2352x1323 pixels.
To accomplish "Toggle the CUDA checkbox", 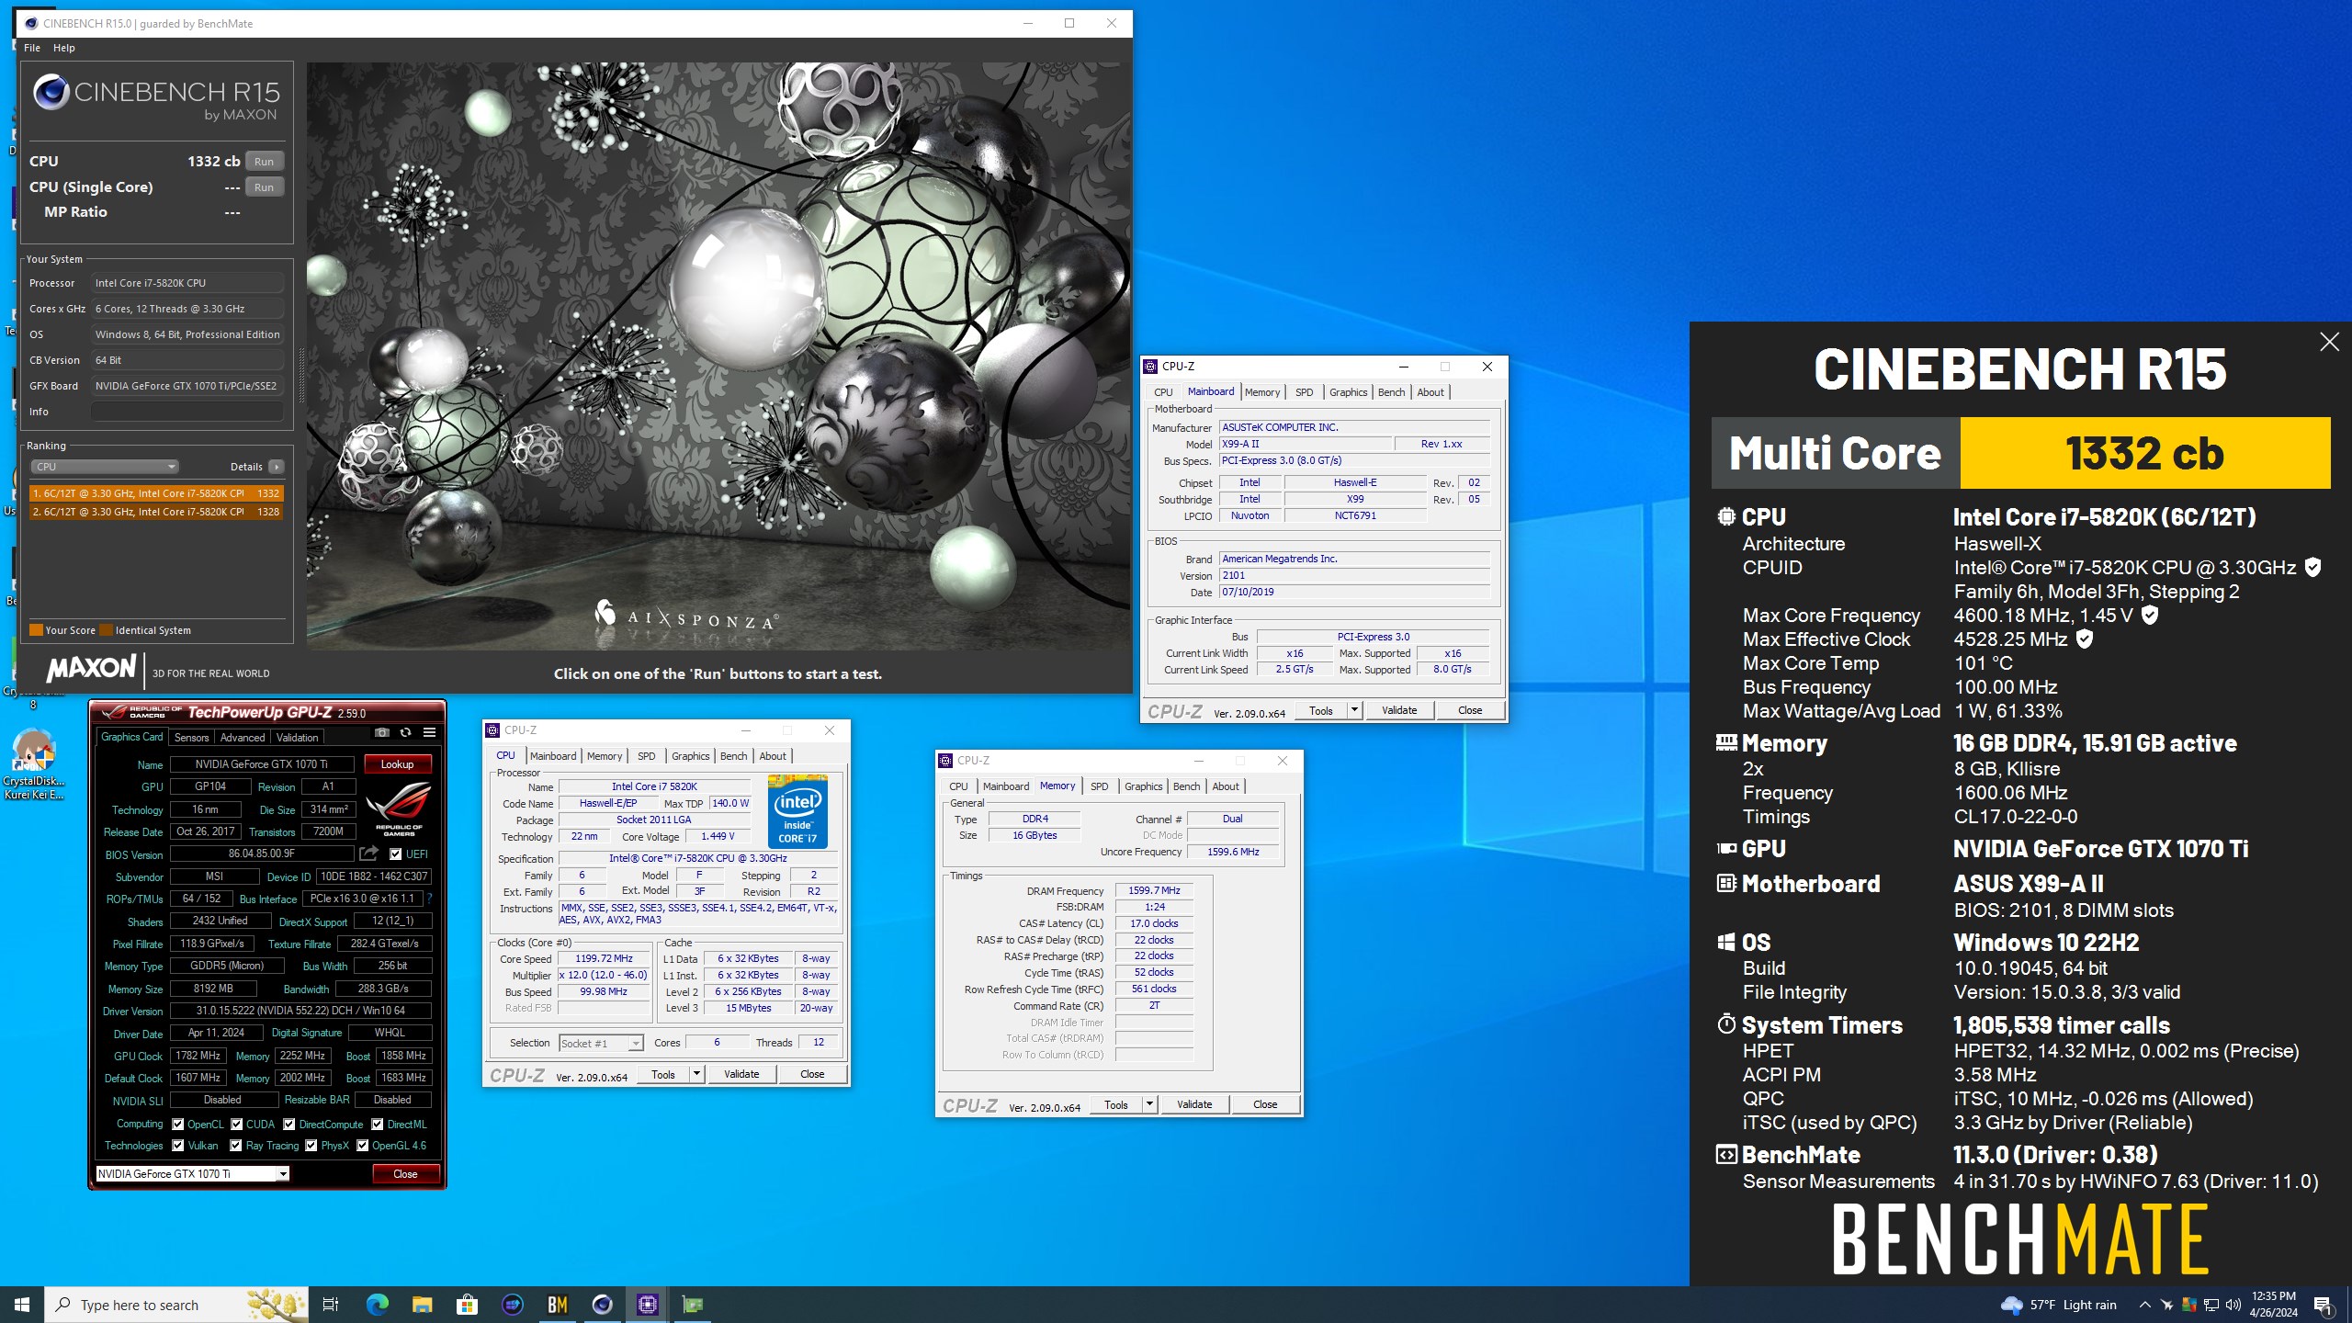I will 237,1124.
